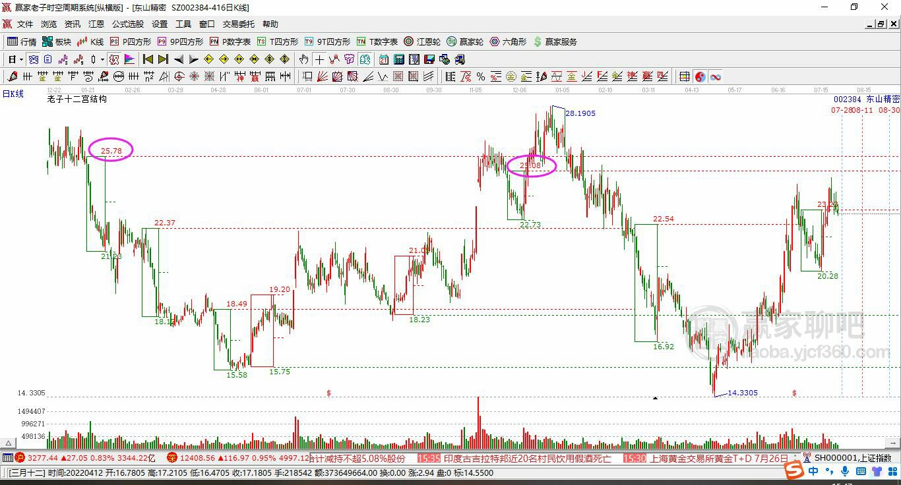Viewport: 901px width, 485px height.
Task: Click the floppy disk save icon
Action: [x=429, y=59]
